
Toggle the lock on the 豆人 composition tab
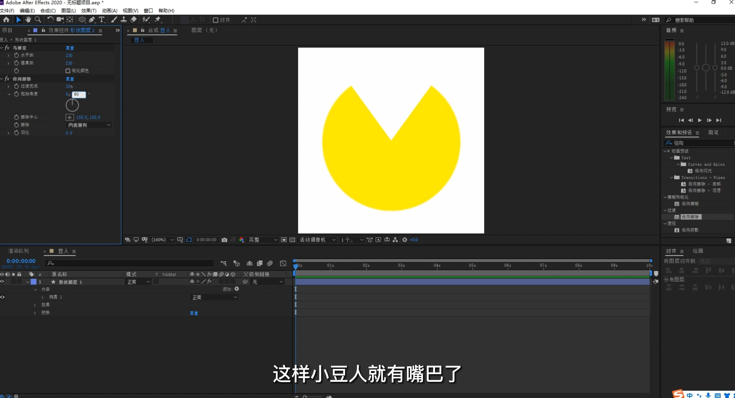(142, 30)
